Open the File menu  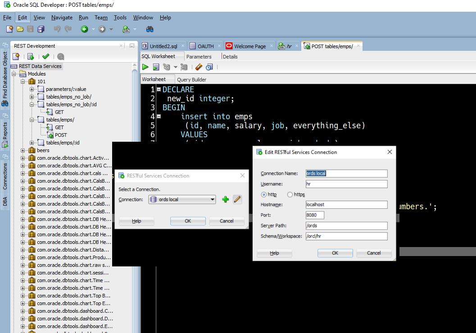click(x=7, y=18)
